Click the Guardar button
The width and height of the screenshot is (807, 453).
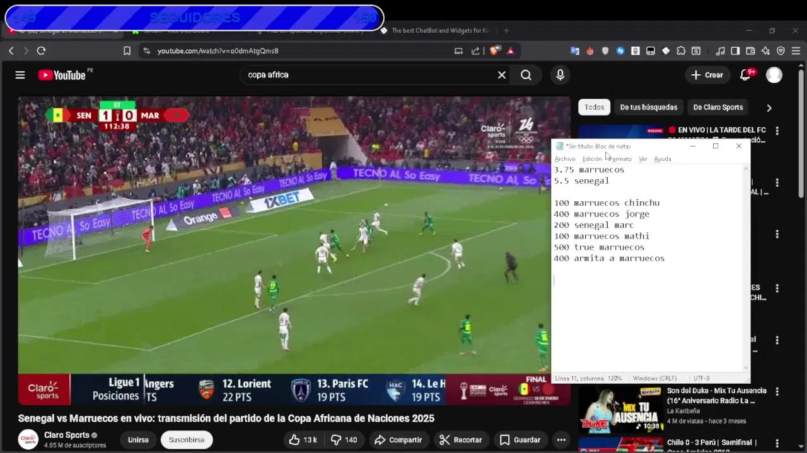click(520, 440)
